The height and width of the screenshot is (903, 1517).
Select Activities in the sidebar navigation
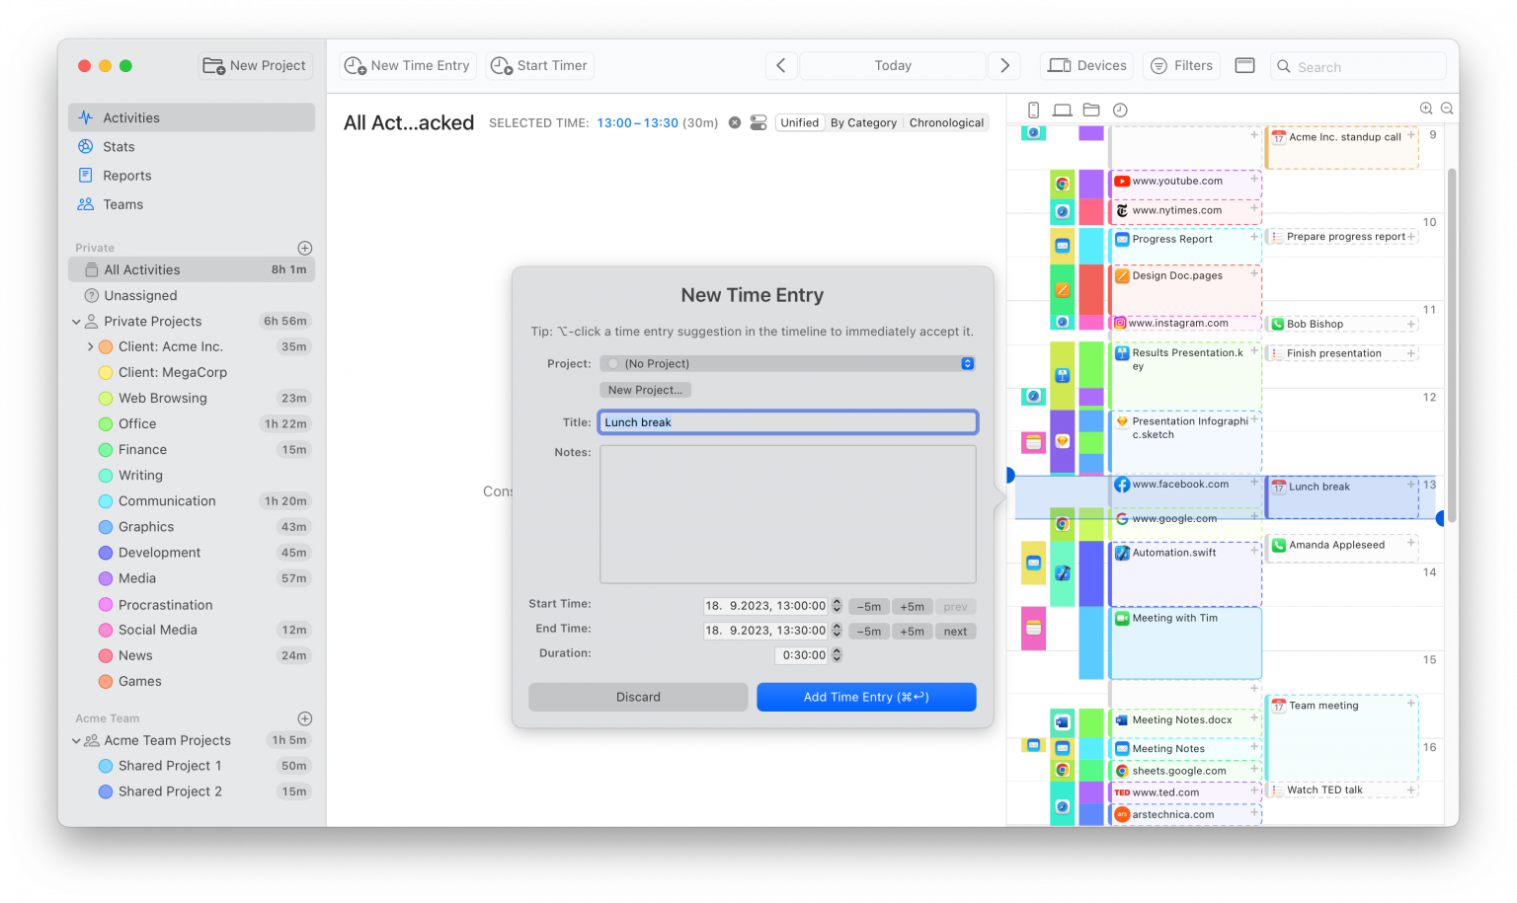(130, 117)
